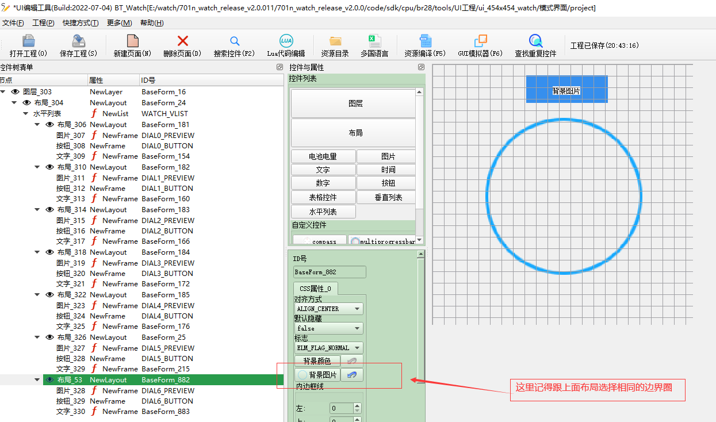Open the 快捷方式 menu

click(81, 23)
